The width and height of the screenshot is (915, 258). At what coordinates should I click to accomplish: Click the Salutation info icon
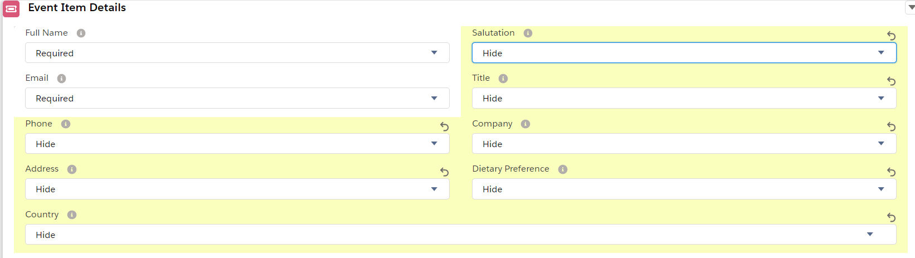coord(528,33)
